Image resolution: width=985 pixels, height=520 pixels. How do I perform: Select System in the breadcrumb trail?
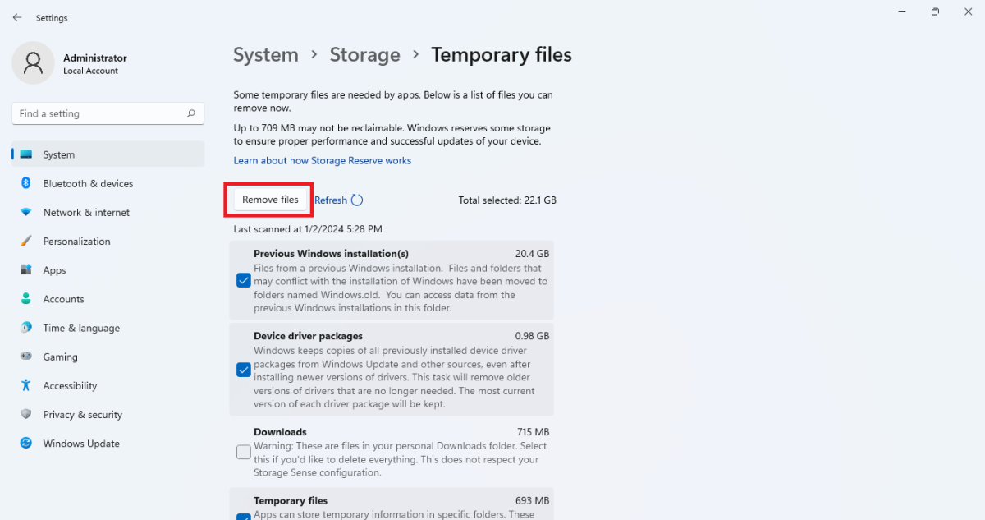coord(265,54)
